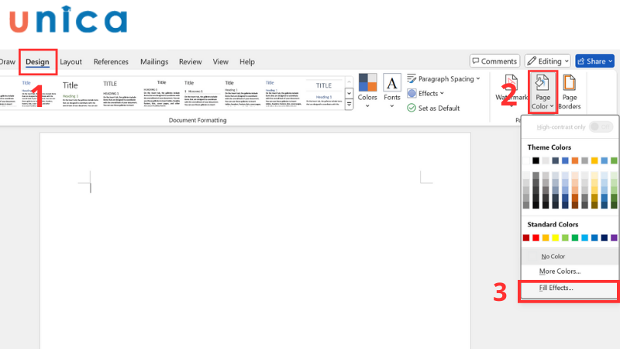Pick the black theme color swatch

click(x=536, y=161)
